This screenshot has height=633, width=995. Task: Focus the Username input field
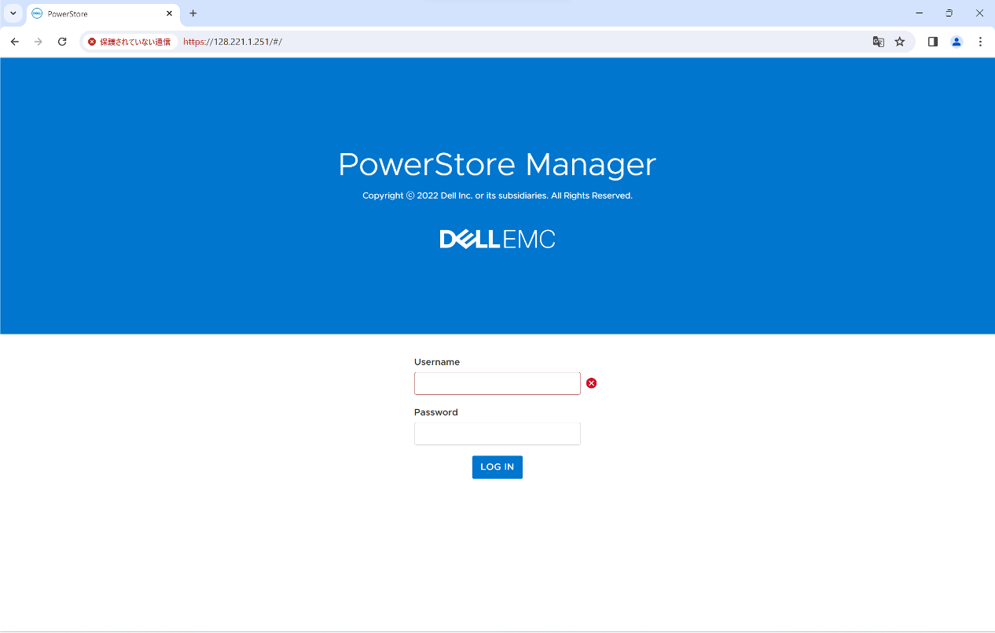[497, 383]
